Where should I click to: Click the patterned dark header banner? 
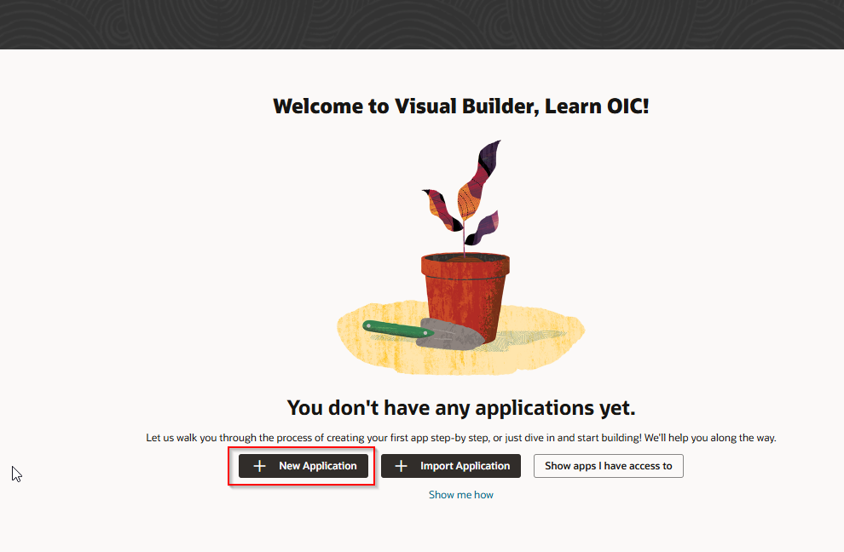coord(422,24)
